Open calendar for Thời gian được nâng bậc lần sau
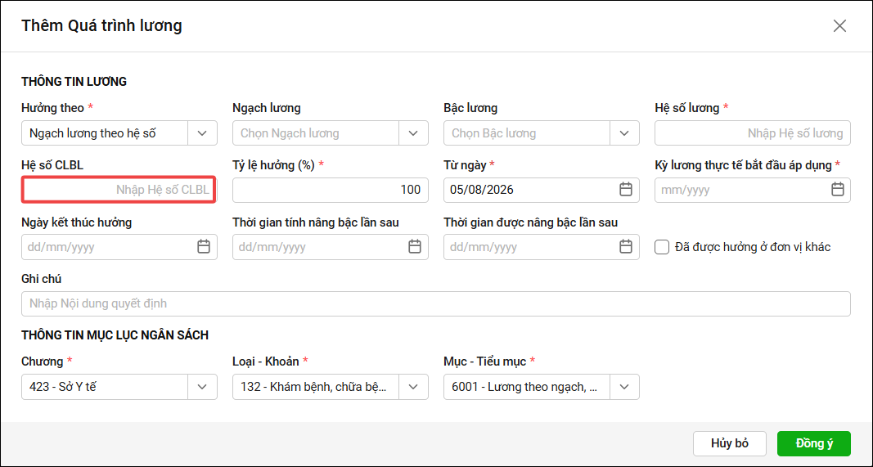The width and height of the screenshot is (873, 467). pos(626,246)
